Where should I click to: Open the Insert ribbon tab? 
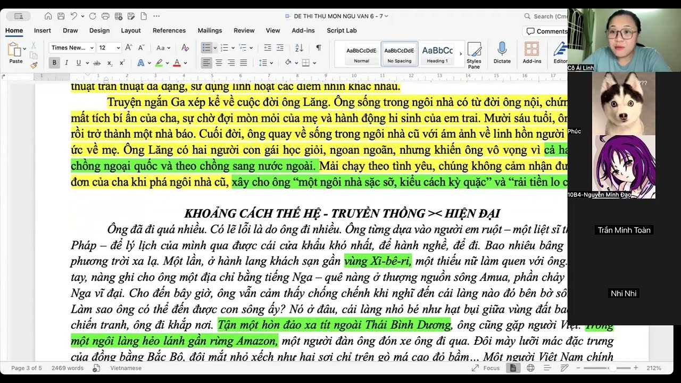click(x=43, y=31)
